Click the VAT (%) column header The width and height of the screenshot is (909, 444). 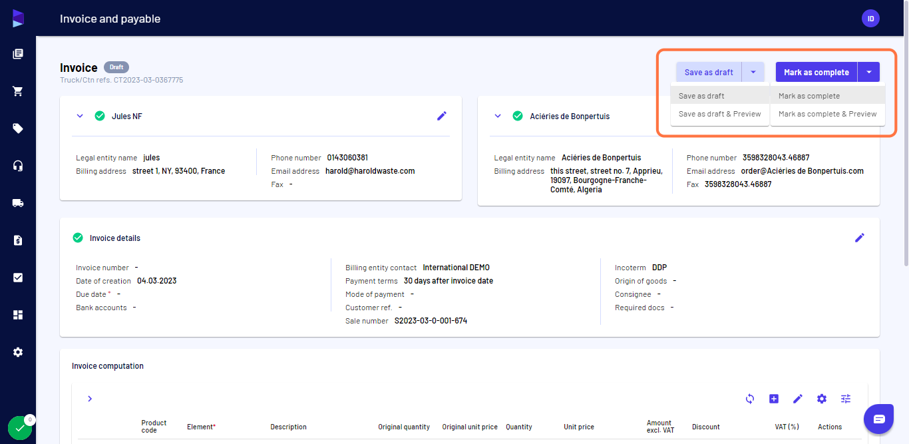787,427
